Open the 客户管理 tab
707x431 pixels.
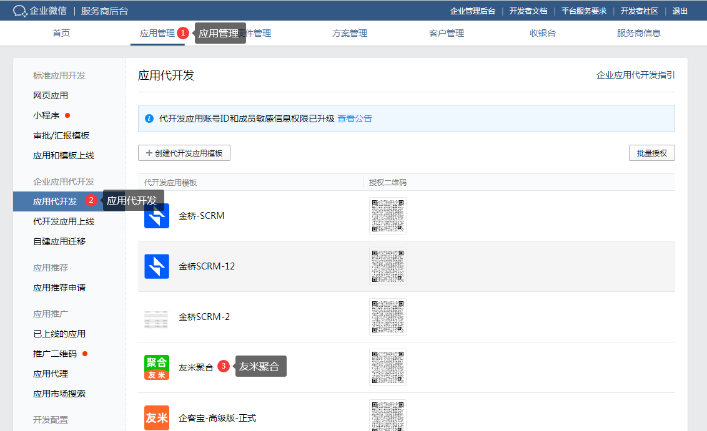click(447, 33)
